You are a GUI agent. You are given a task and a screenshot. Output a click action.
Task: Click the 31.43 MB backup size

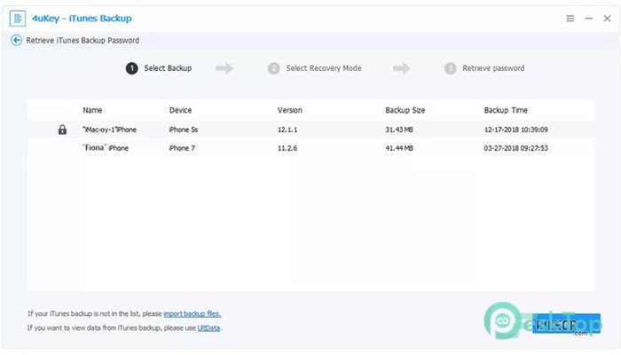point(399,130)
